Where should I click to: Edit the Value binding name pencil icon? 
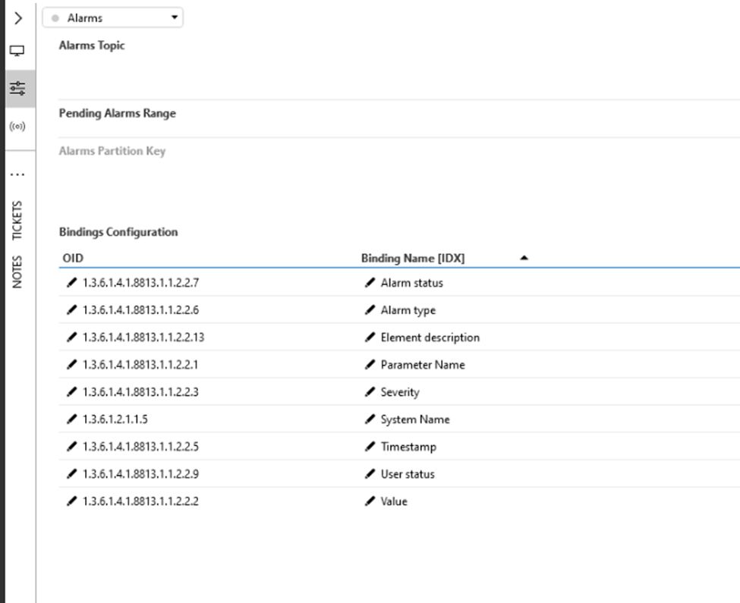coord(370,501)
